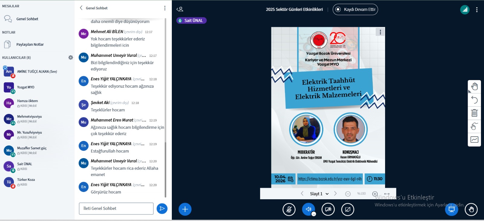Image resolution: width=484 pixels, height=221 pixels.
Task: Open presentation options three-dot menu
Action: pos(380,32)
